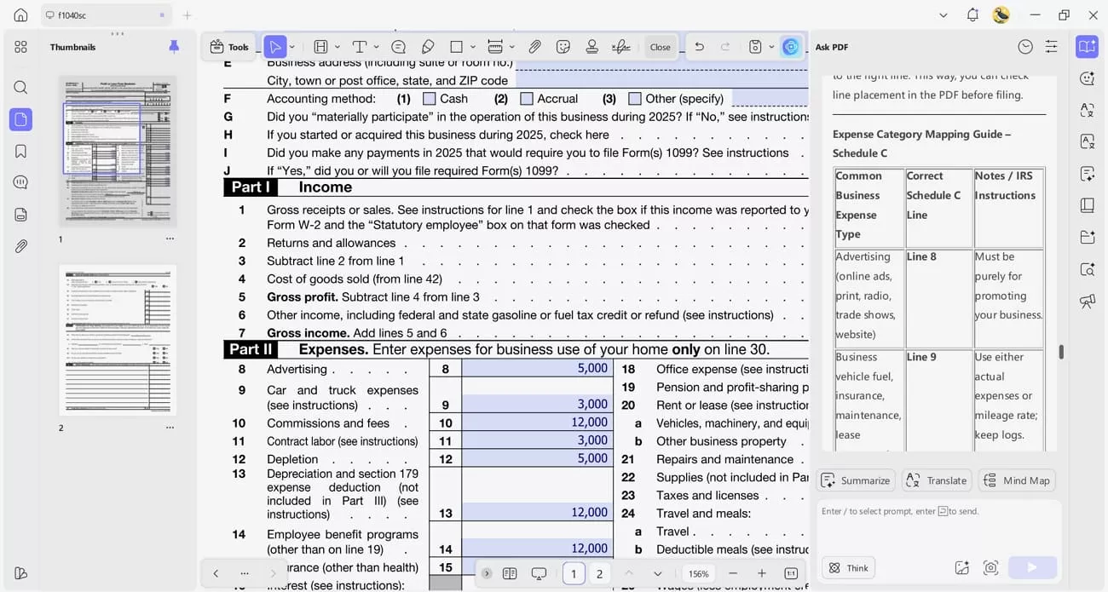
Task: Open the sticker tool
Action: click(x=563, y=47)
